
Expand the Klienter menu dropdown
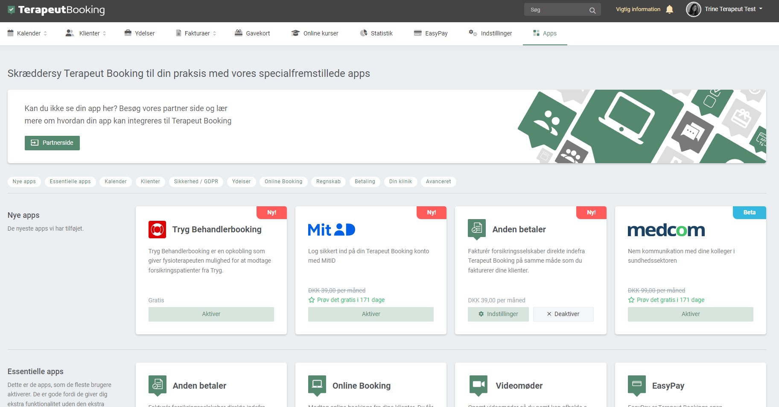pyautogui.click(x=104, y=33)
